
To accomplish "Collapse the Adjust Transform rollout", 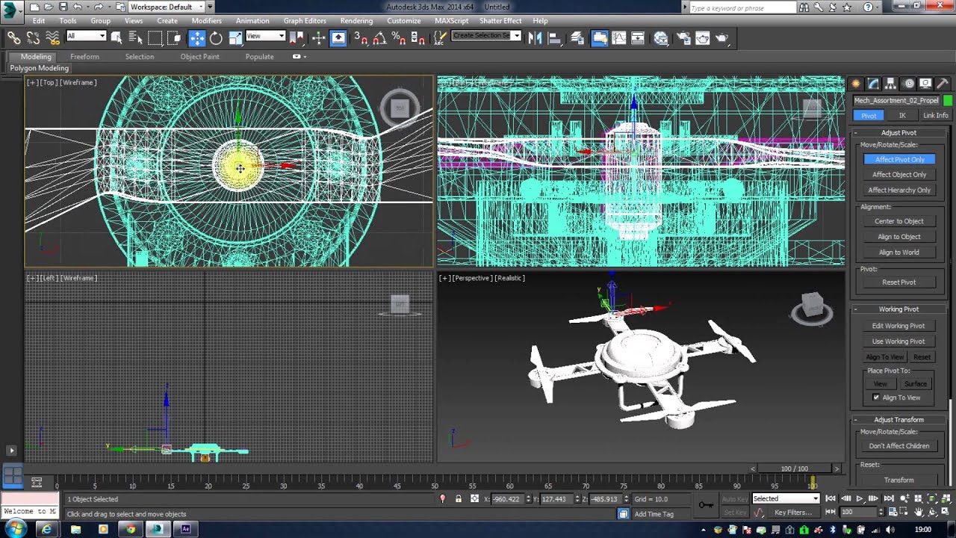I will click(898, 419).
